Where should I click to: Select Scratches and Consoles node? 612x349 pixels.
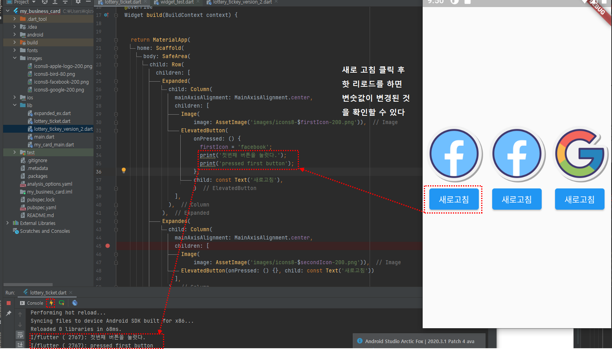41,231
